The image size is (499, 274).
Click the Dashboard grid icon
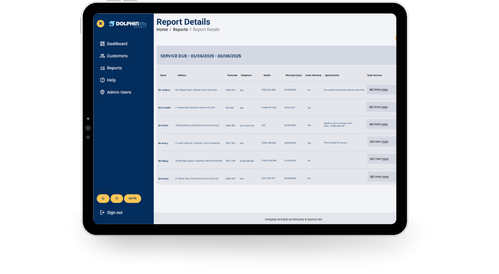102,44
